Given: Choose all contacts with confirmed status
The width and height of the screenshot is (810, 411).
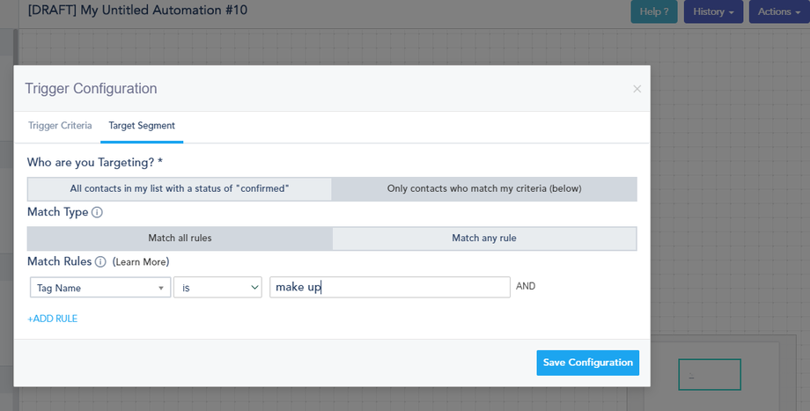Looking at the screenshot, I should click(180, 188).
